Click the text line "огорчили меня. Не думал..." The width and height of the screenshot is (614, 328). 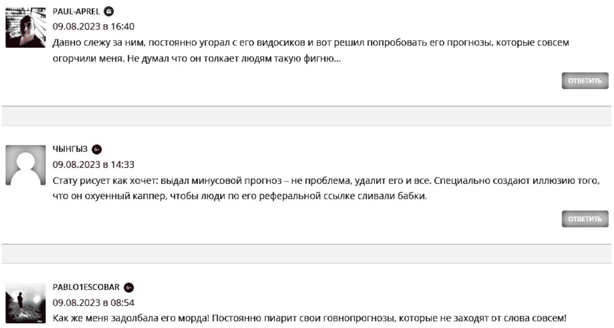pyautogui.click(x=198, y=59)
